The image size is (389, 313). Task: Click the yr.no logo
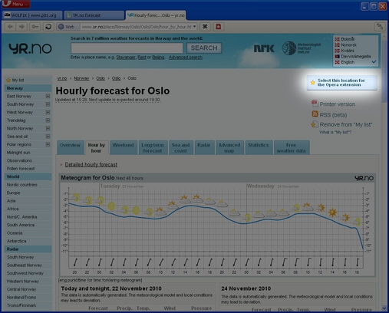pos(30,48)
